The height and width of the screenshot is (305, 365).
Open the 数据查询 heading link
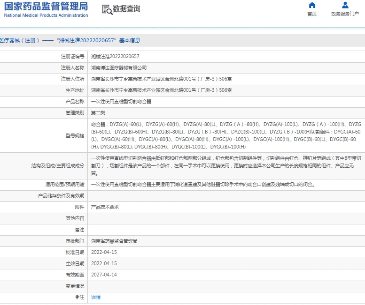pos(126,9)
